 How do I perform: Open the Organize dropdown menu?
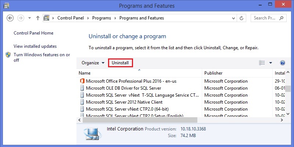(93, 63)
